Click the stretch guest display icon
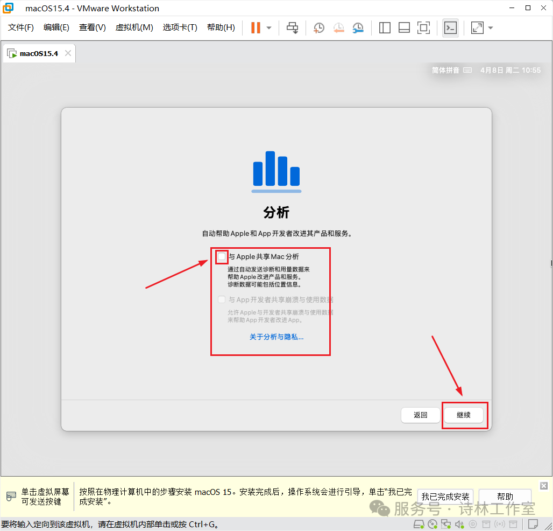This screenshot has height=531, width=553. click(477, 27)
